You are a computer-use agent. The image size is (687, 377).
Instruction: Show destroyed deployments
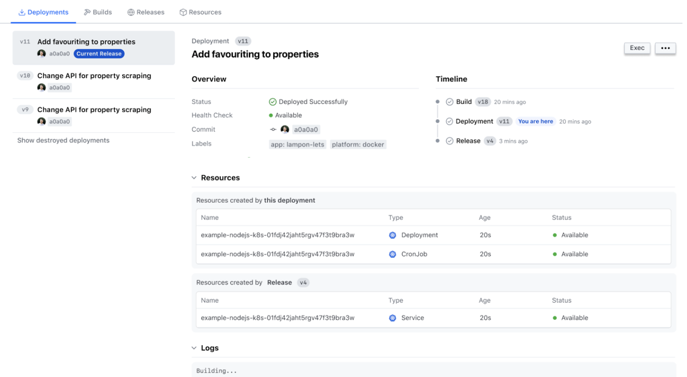click(63, 140)
